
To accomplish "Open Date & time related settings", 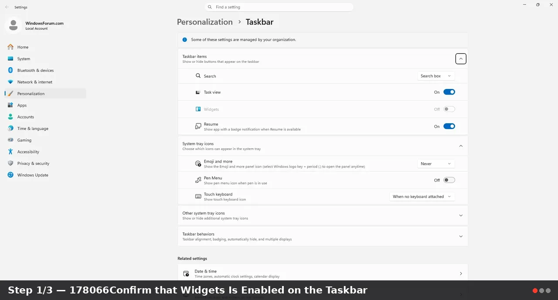I will 323,273.
